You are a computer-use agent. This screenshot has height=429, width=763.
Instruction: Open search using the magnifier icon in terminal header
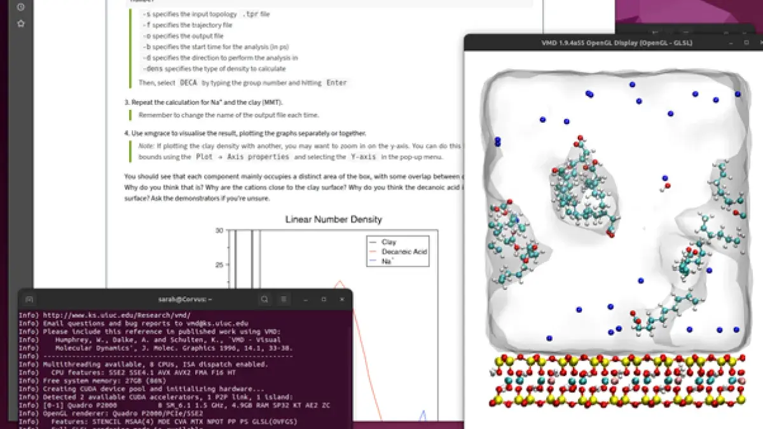265,299
